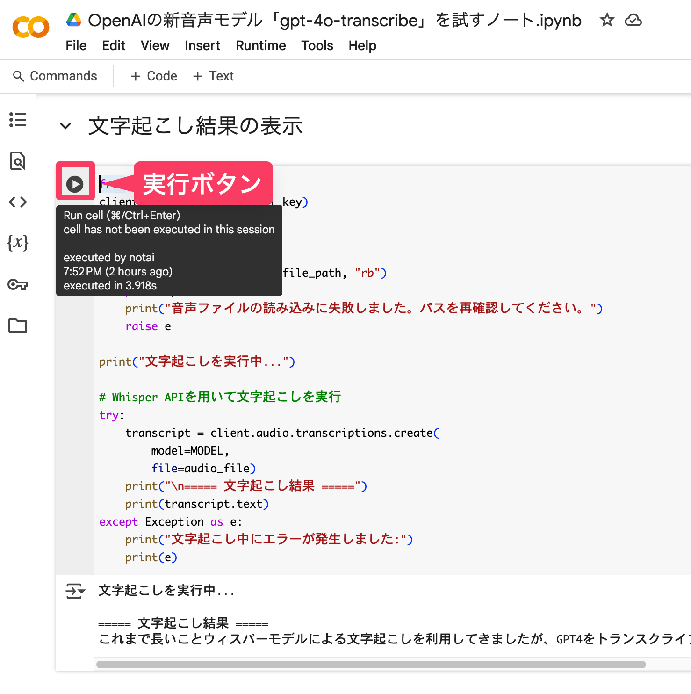Run the transcription code cell
The height and width of the screenshot is (694, 691).
75,184
